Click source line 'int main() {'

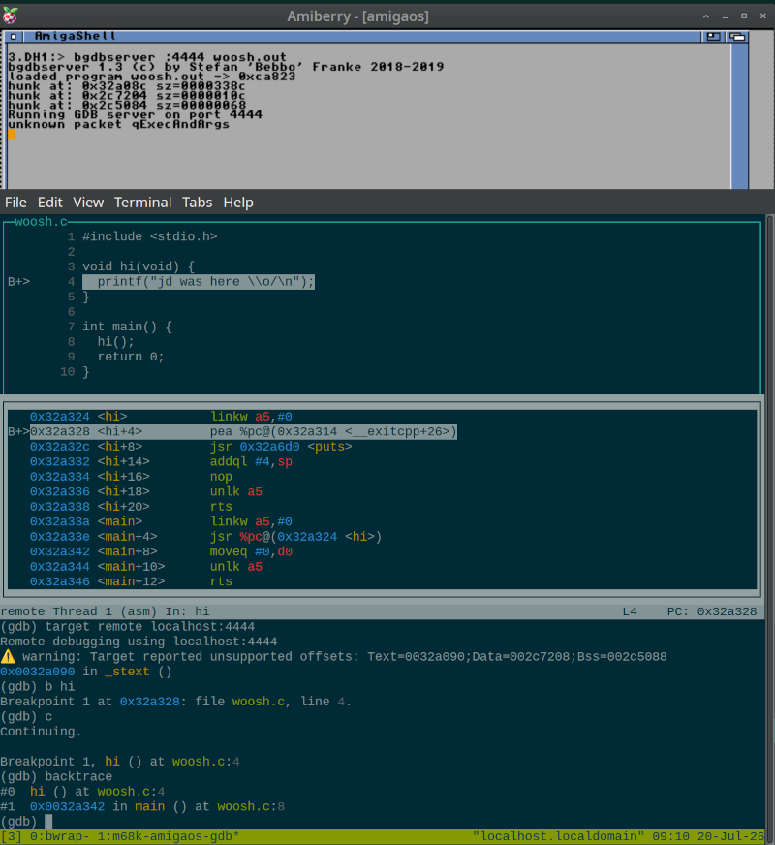[x=127, y=326]
